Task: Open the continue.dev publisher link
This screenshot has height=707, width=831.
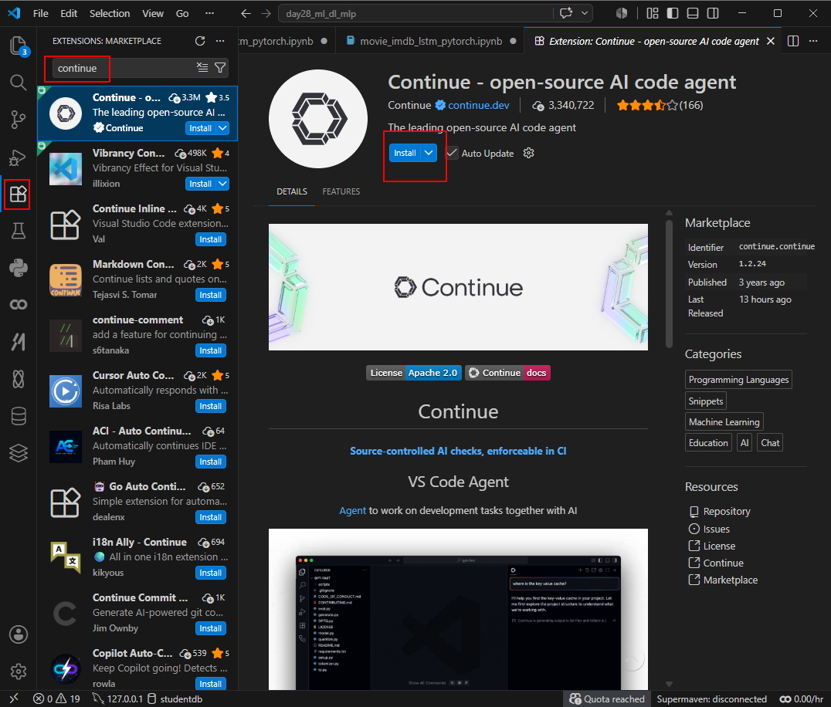Action: click(478, 106)
